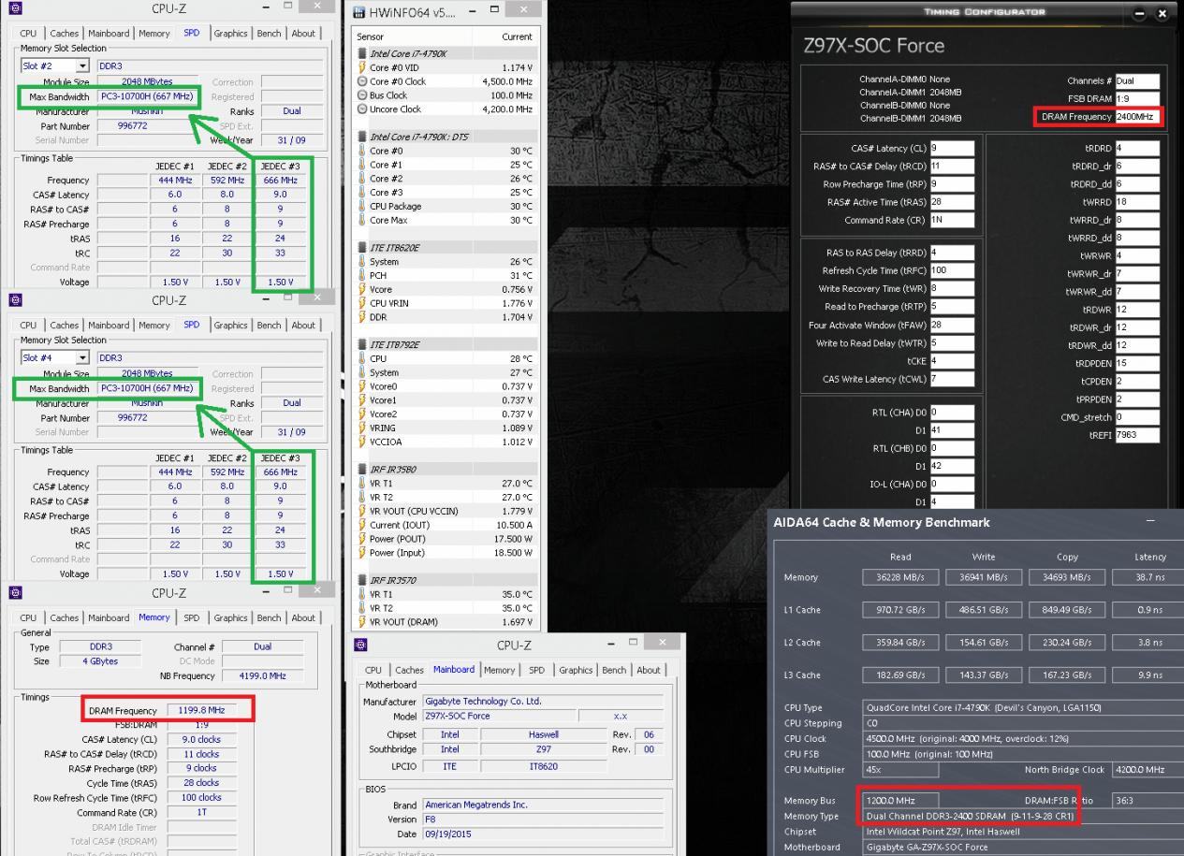Open the Slot #4 memory slot dropdown

[x=82, y=358]
